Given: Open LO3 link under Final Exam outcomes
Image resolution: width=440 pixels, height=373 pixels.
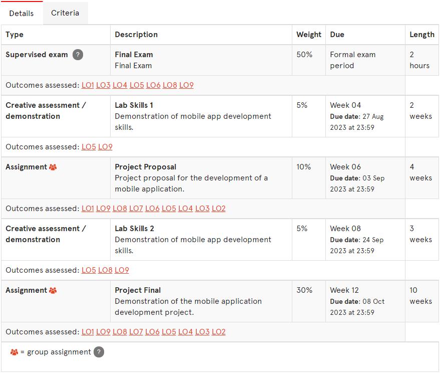Looking at the screenshot, I should (103, 85).
